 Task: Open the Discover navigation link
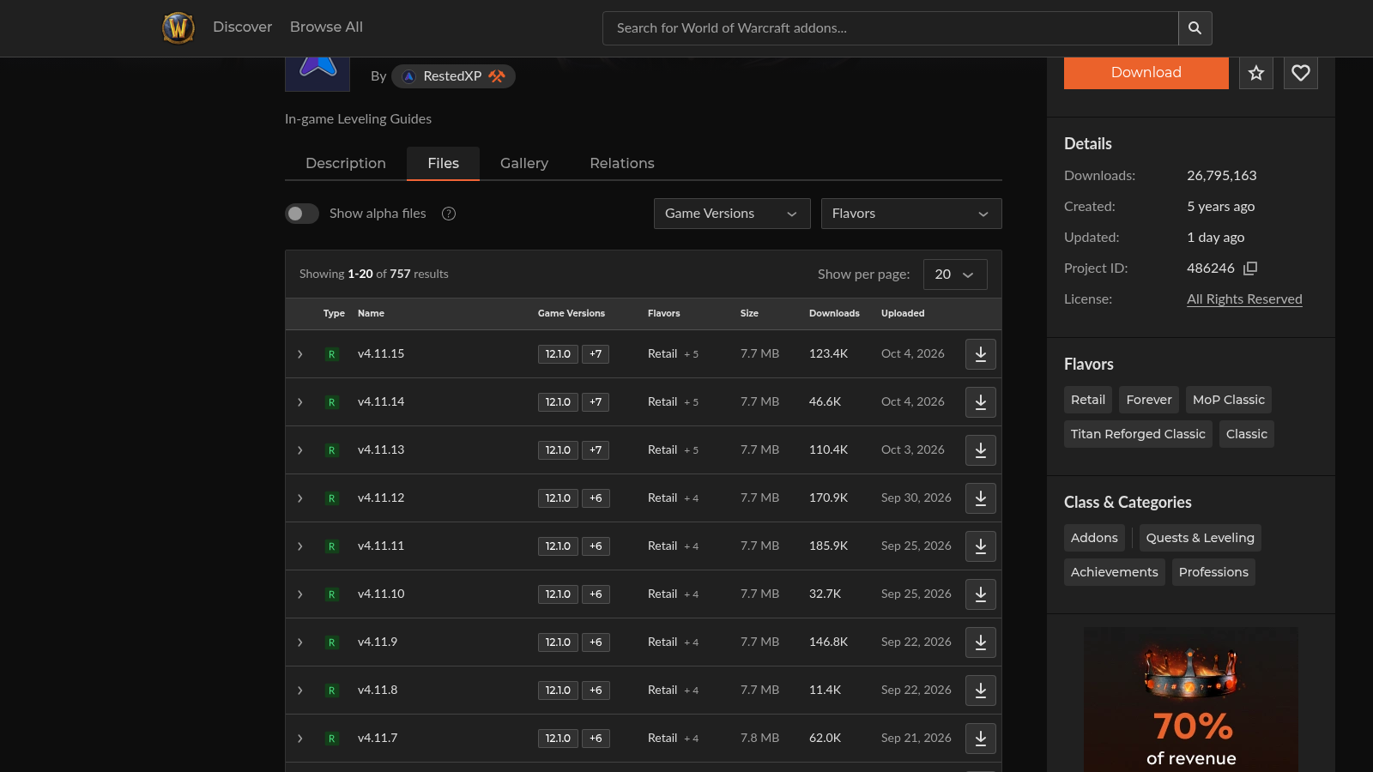(243, 27)
